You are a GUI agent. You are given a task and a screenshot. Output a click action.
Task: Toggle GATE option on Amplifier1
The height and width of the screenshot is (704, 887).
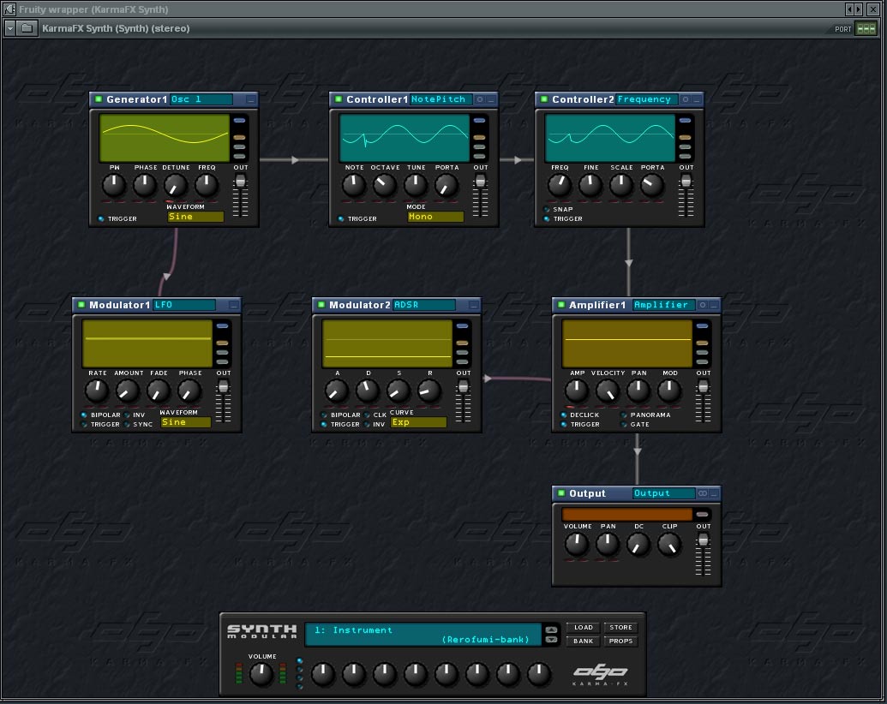point(624,425)
